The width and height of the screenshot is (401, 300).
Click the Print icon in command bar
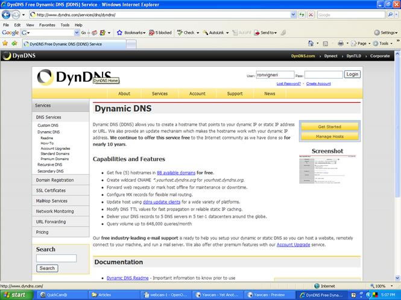pyautogui.click(x=340, y=43)
